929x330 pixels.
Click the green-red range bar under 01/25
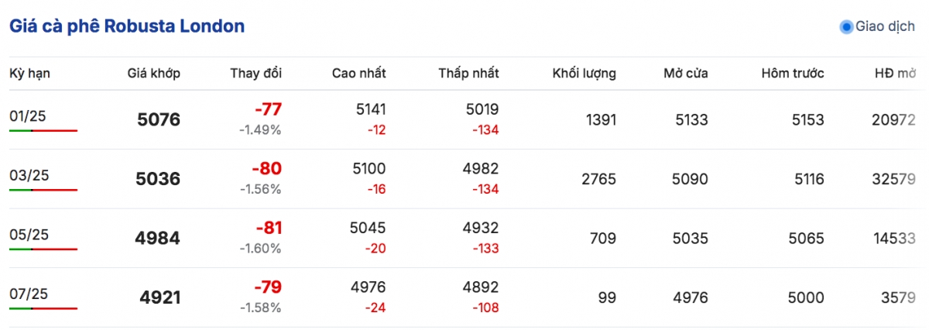pyautogui.click(x=43, y=131)
